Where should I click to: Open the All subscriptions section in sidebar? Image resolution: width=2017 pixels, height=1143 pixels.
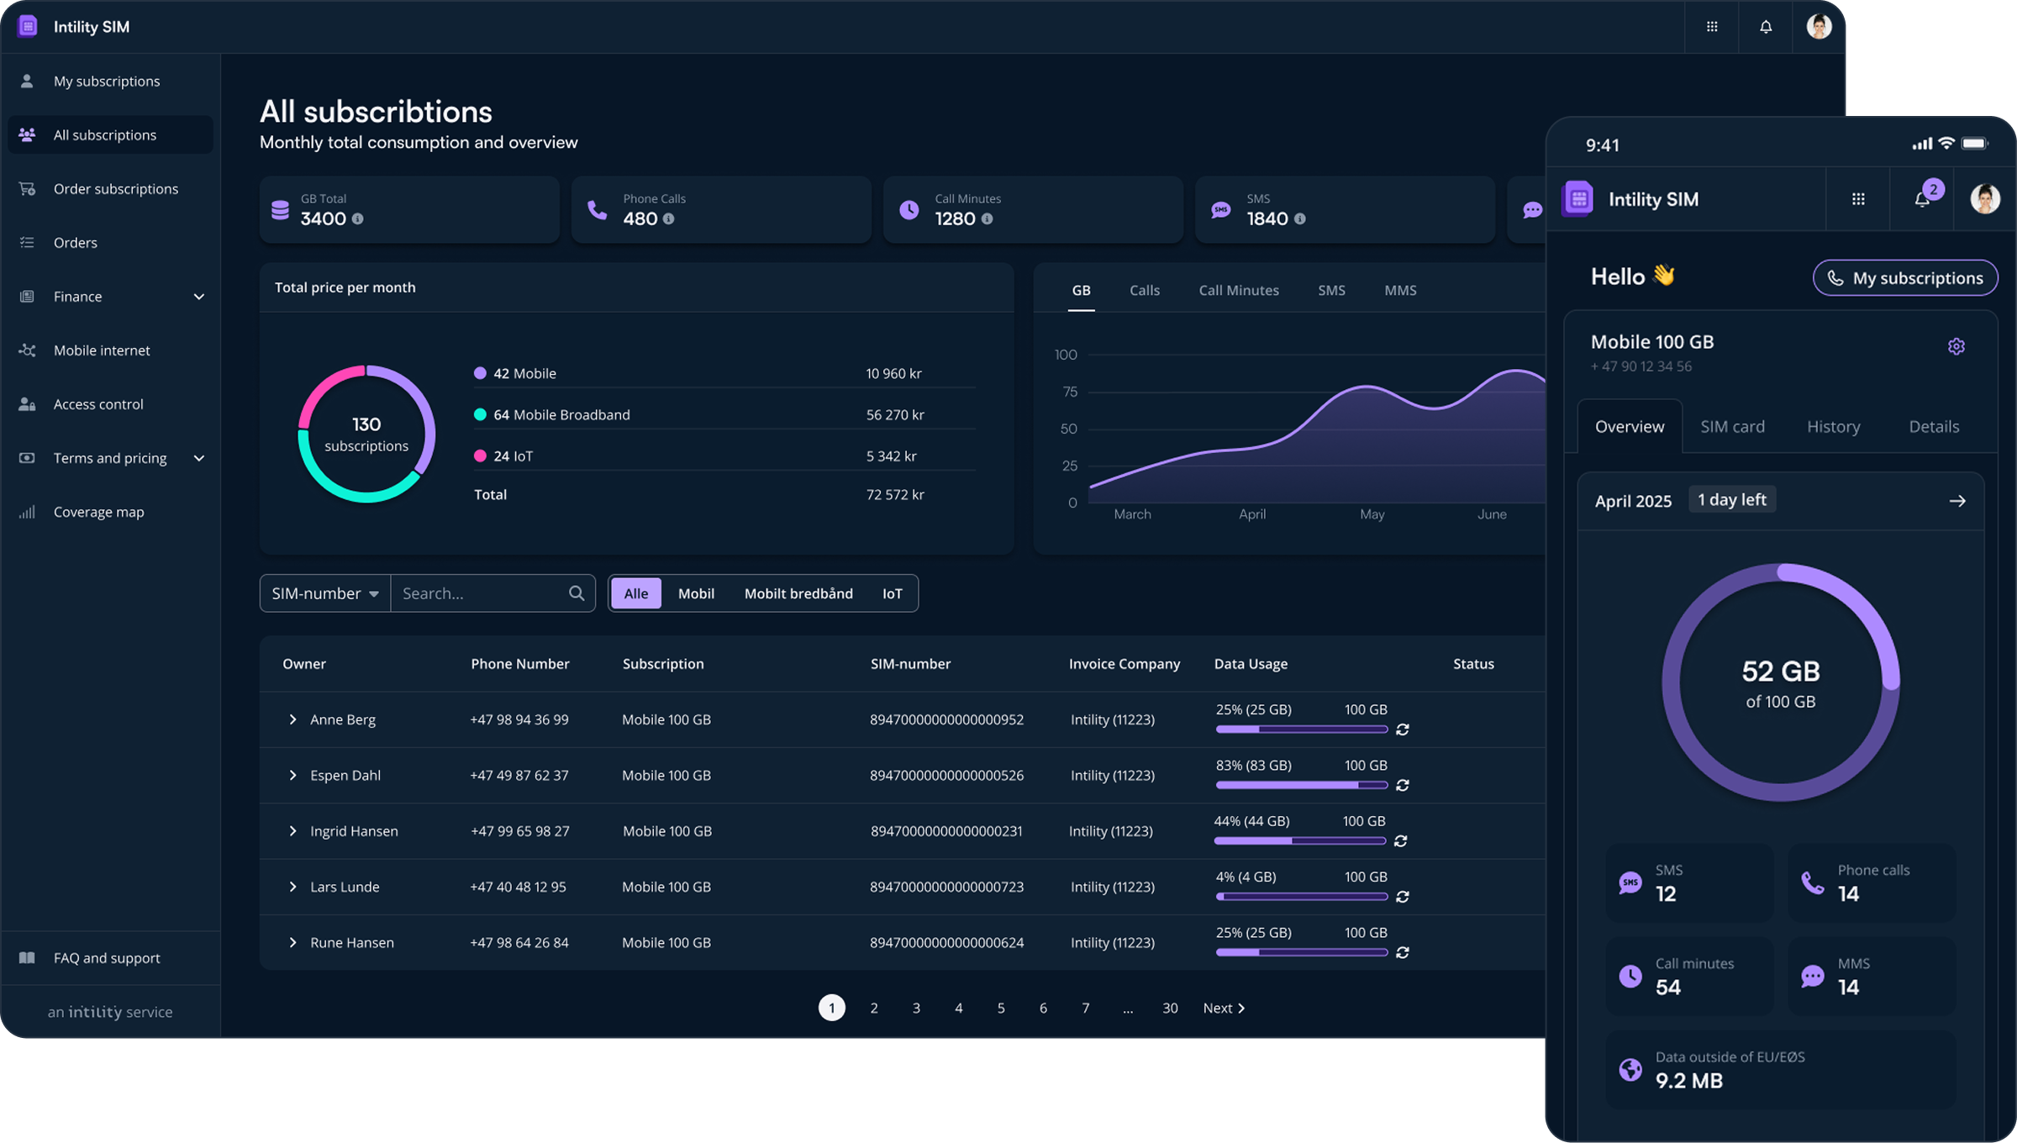(104, 134)
